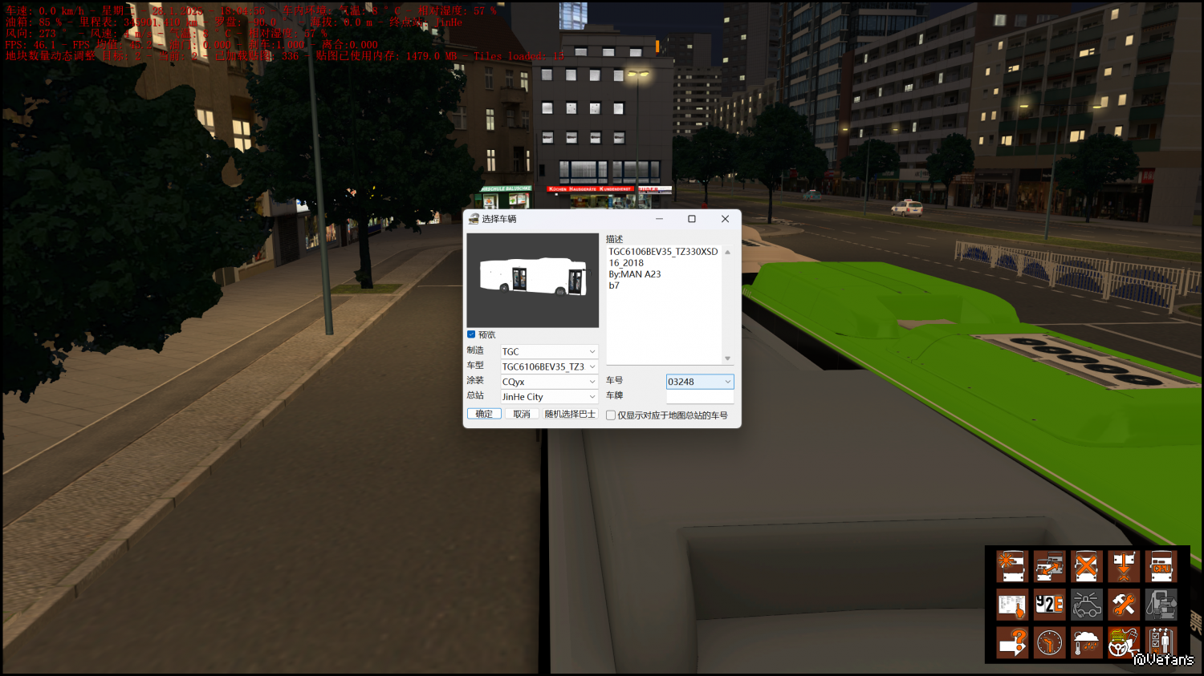Click the description line b7

(614, 285)
